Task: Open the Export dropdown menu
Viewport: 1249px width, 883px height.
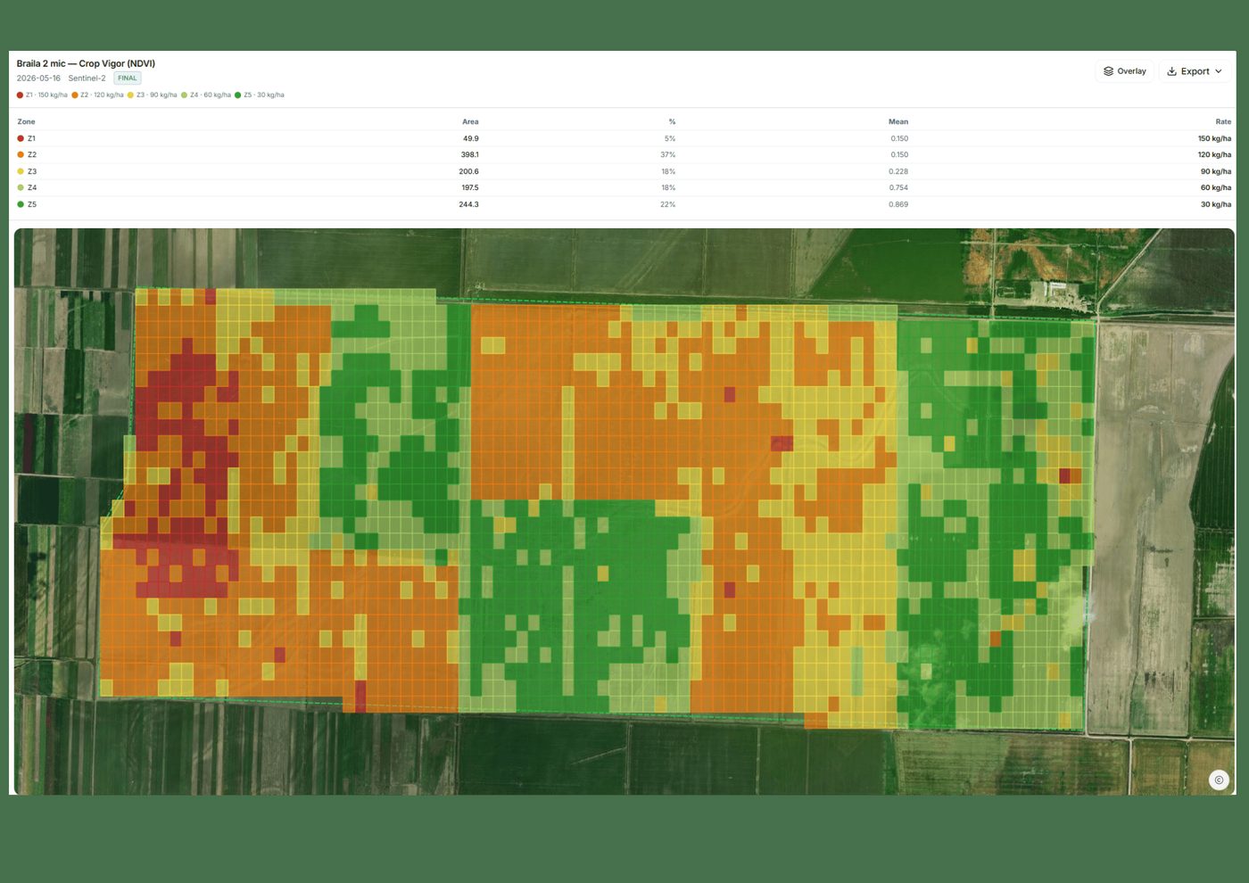Action: pos(1195,71)
